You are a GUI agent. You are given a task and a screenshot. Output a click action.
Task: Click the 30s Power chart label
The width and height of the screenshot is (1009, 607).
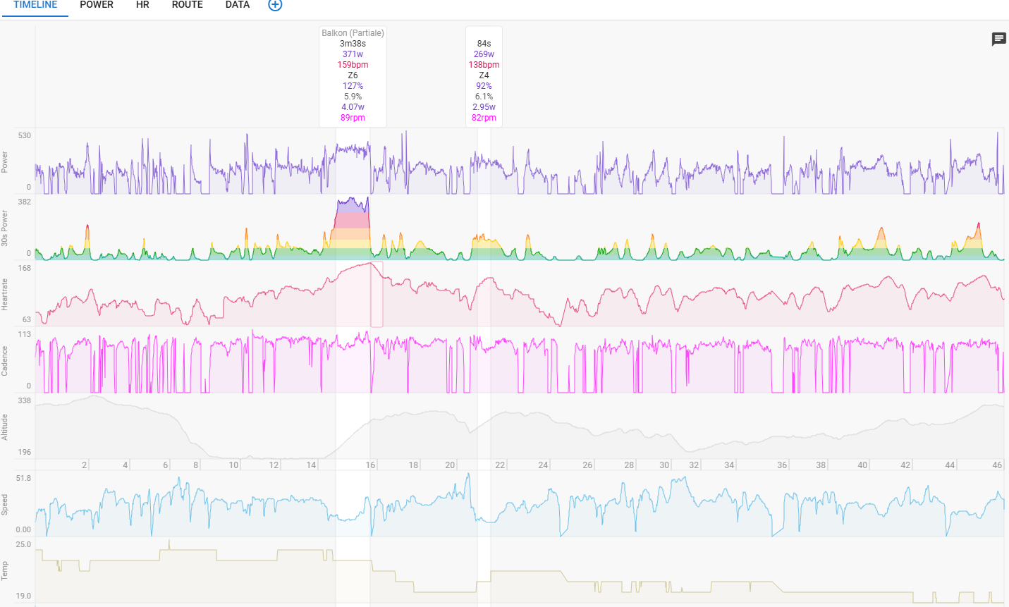click(5, 228)
